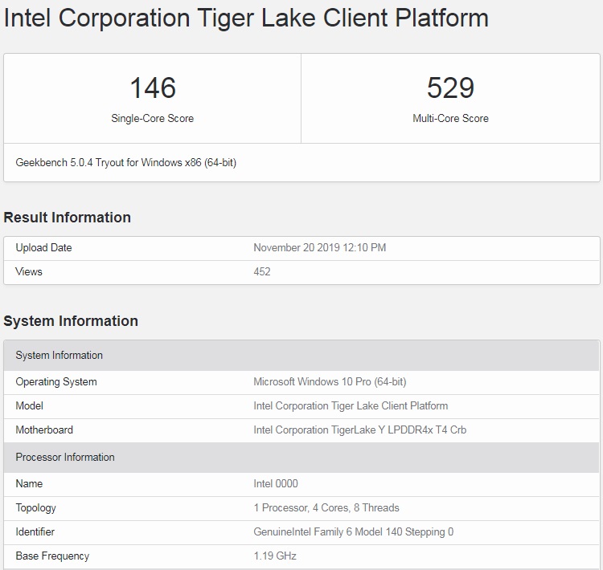Image resolution: width=603 pixels, height=570 pixels.
Task: Click the Upload Date row label
Action: [43, 248]
